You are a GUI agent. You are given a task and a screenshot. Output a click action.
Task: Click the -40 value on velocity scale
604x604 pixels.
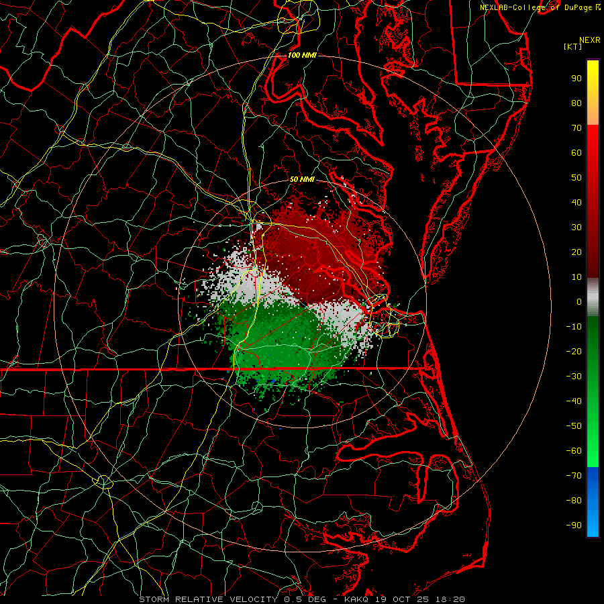click(574, 401)
